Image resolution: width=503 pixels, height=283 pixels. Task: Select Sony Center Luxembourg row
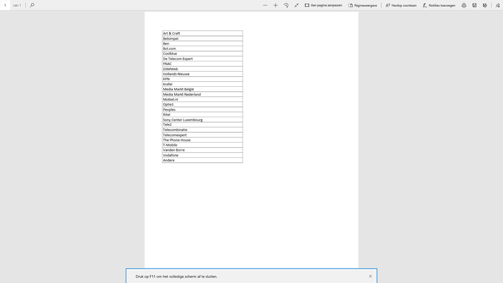202,119
